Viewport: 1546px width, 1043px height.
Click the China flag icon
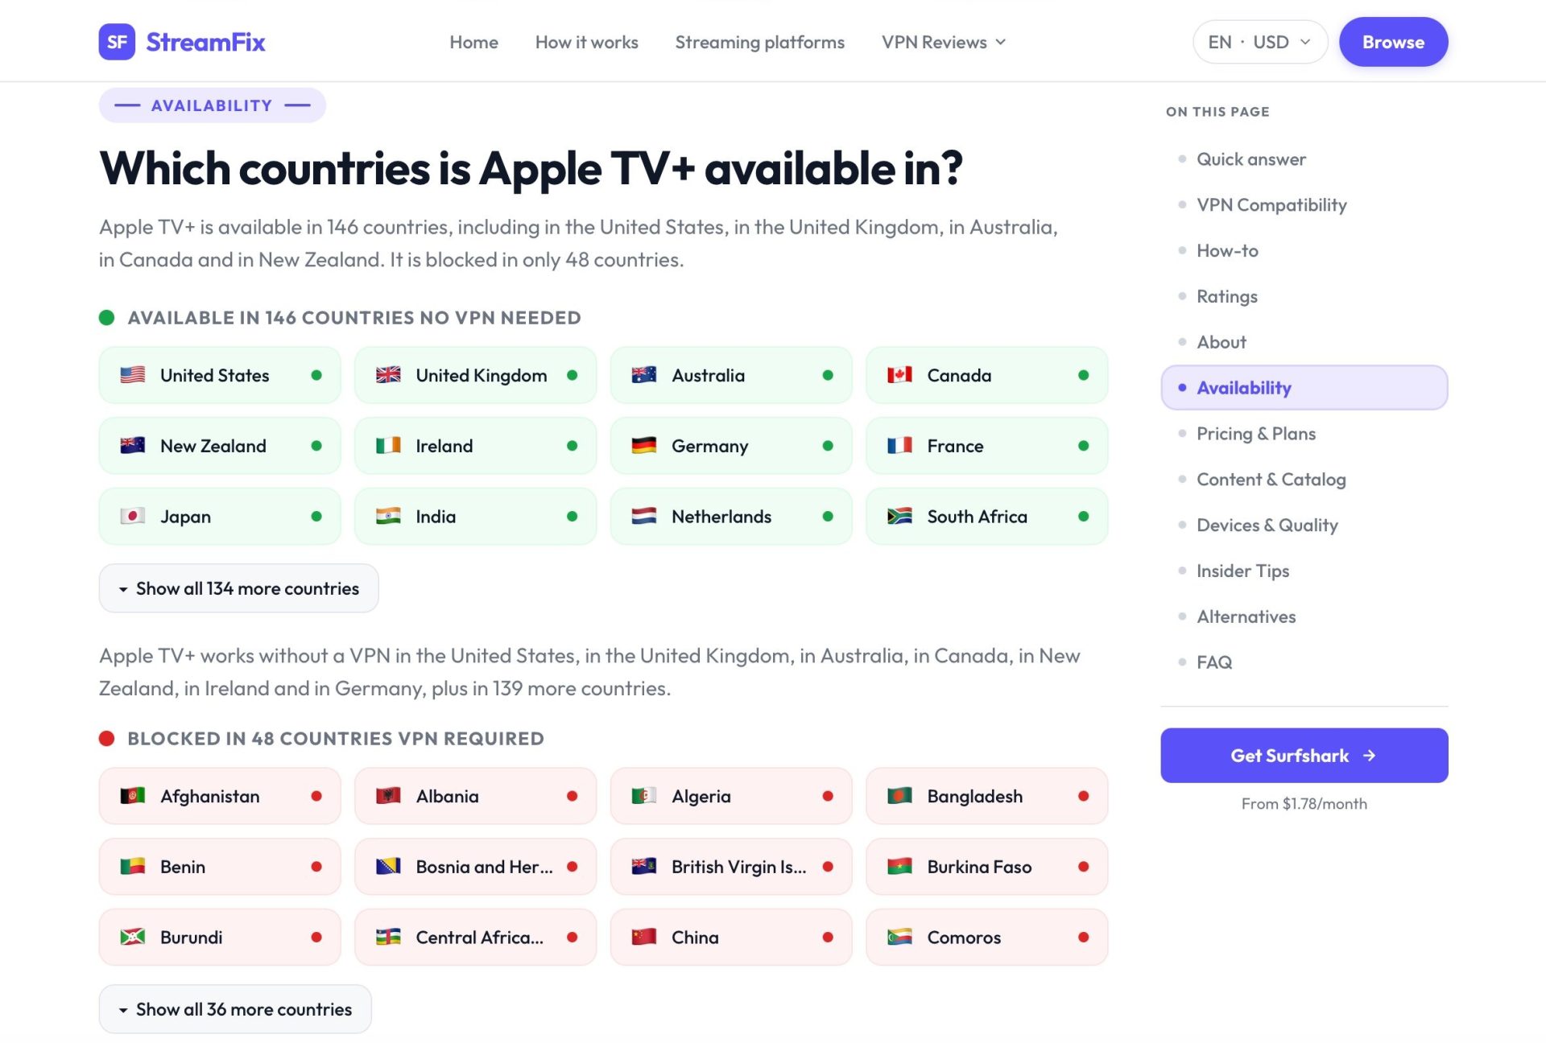644,937
